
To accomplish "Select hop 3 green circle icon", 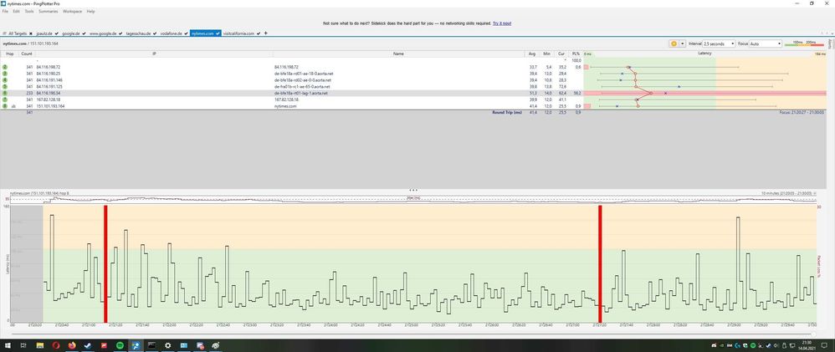I will point(5,74).
